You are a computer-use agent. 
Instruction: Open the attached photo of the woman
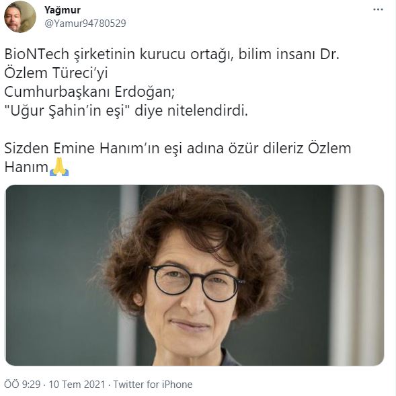click(195, 275)
